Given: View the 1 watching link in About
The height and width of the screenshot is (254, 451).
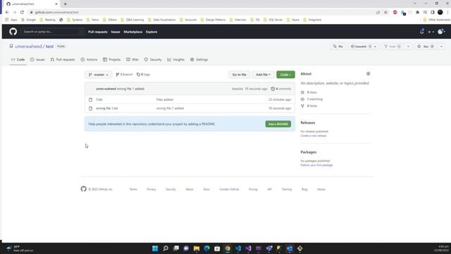Looking at the screenshot, I should pyautogui.click(x=311, y=99).
